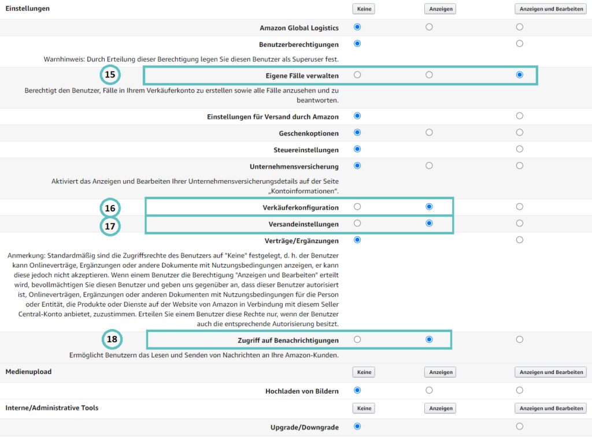Image resolution: width=592 pixels, height=437 pixels.
Task: Select Anzeigen for Verkäuferkonfiguration
Action: (429, 207)
